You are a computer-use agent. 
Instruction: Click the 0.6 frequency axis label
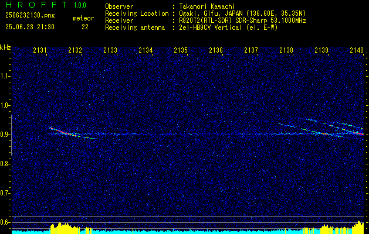coord(5,222)
